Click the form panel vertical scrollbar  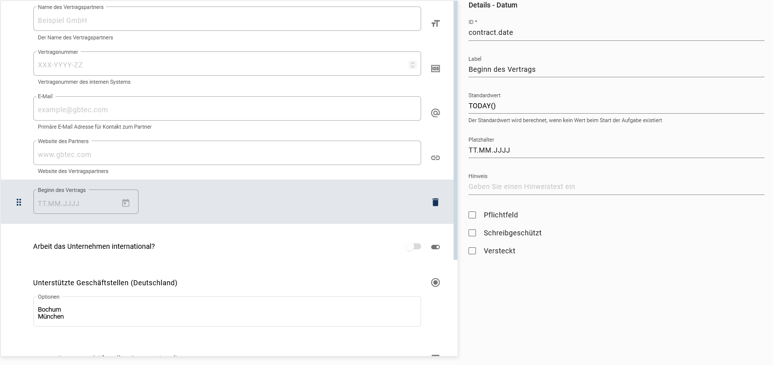(x=456, y=130)
